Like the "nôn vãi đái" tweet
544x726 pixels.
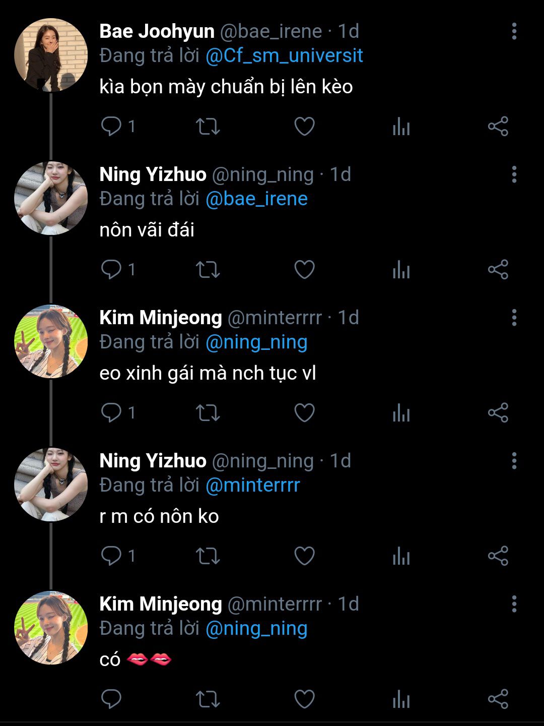coord(304,269)
